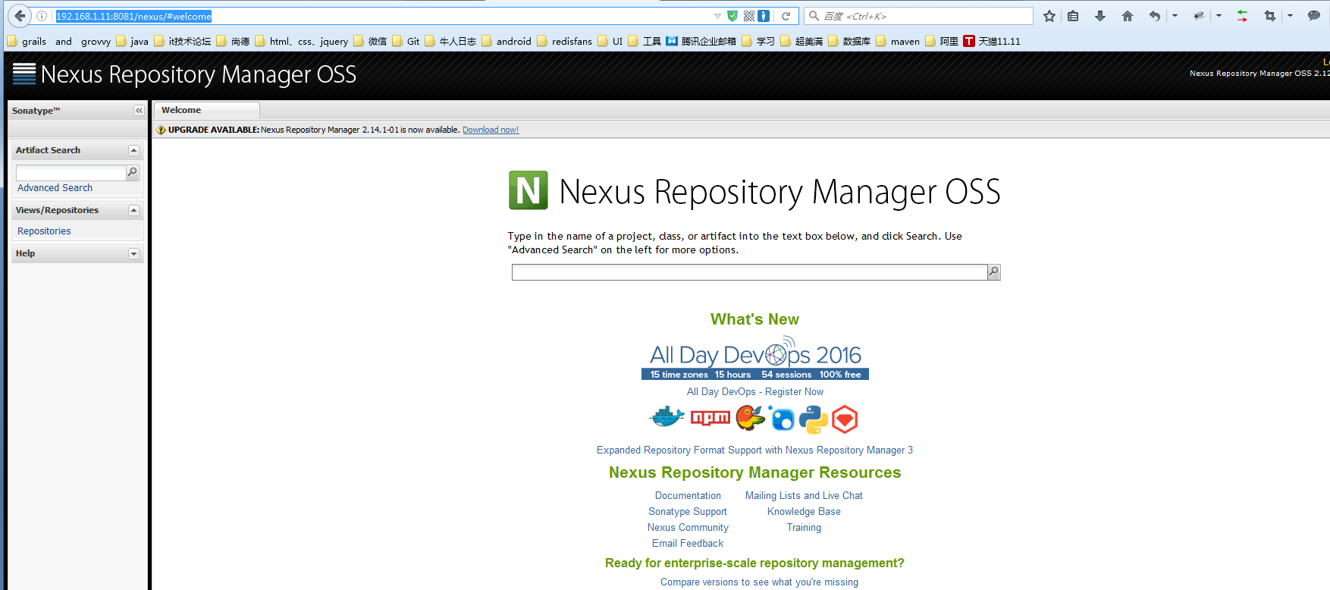Click the Docker whale format icon
1330x590 pixels.
[x=668, y=418]
